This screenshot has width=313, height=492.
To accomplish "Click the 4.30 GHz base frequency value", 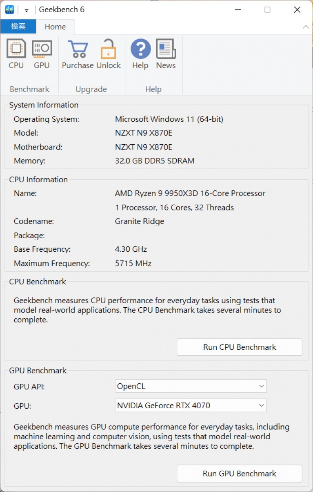I will coord(131,249).
